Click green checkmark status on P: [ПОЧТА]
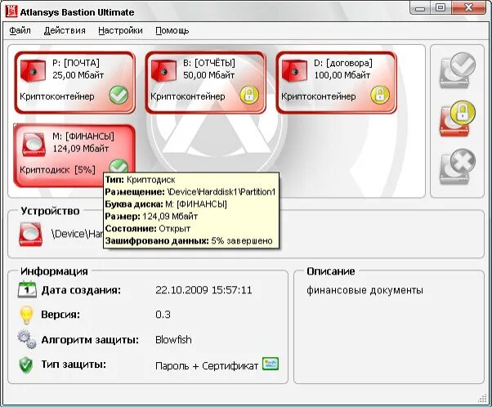 click(119, 96)
